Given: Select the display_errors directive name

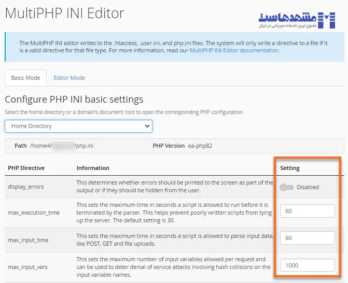Looking at the screenshot, I should tap(26, 186).
